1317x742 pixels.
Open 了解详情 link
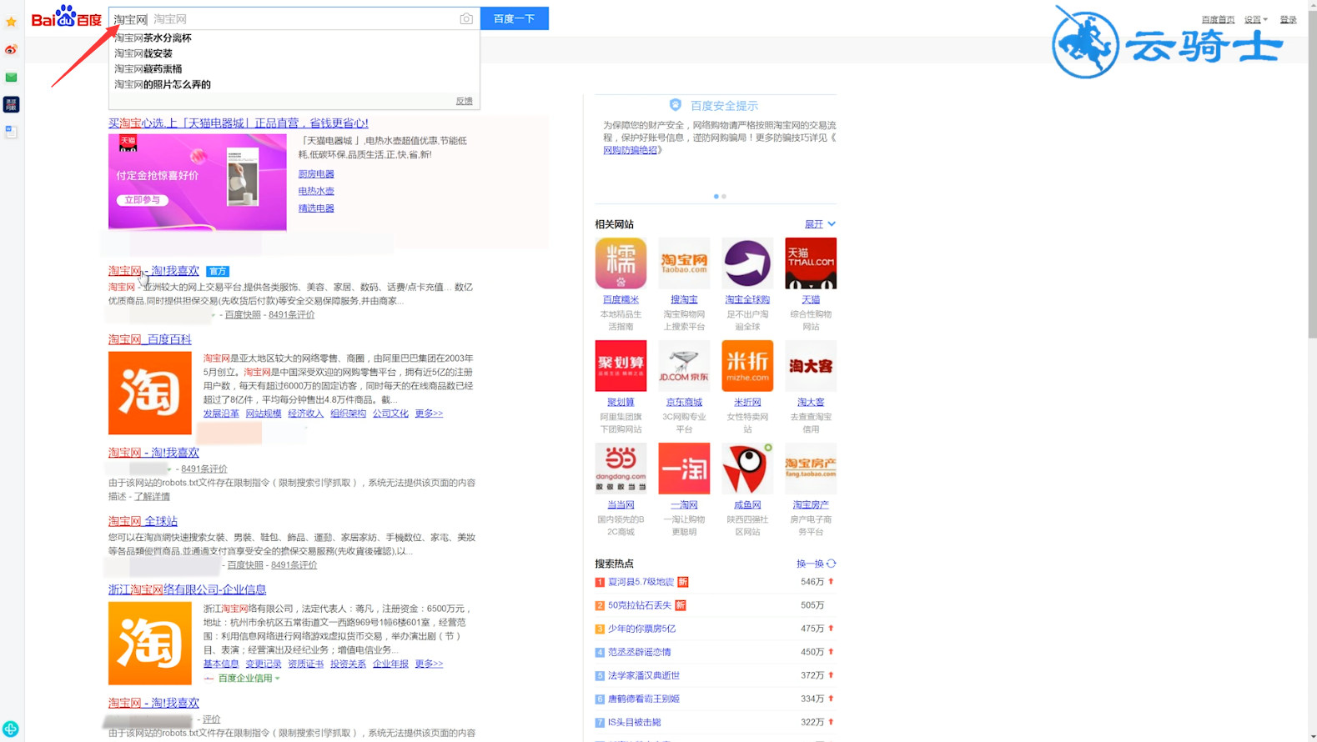[x=152, y=496]
